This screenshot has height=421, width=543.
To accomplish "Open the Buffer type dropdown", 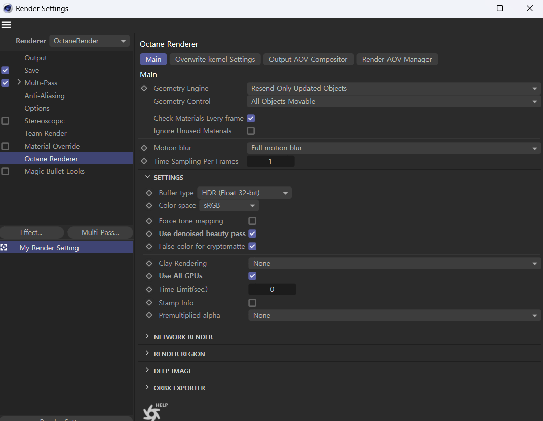I will [245, 193].
